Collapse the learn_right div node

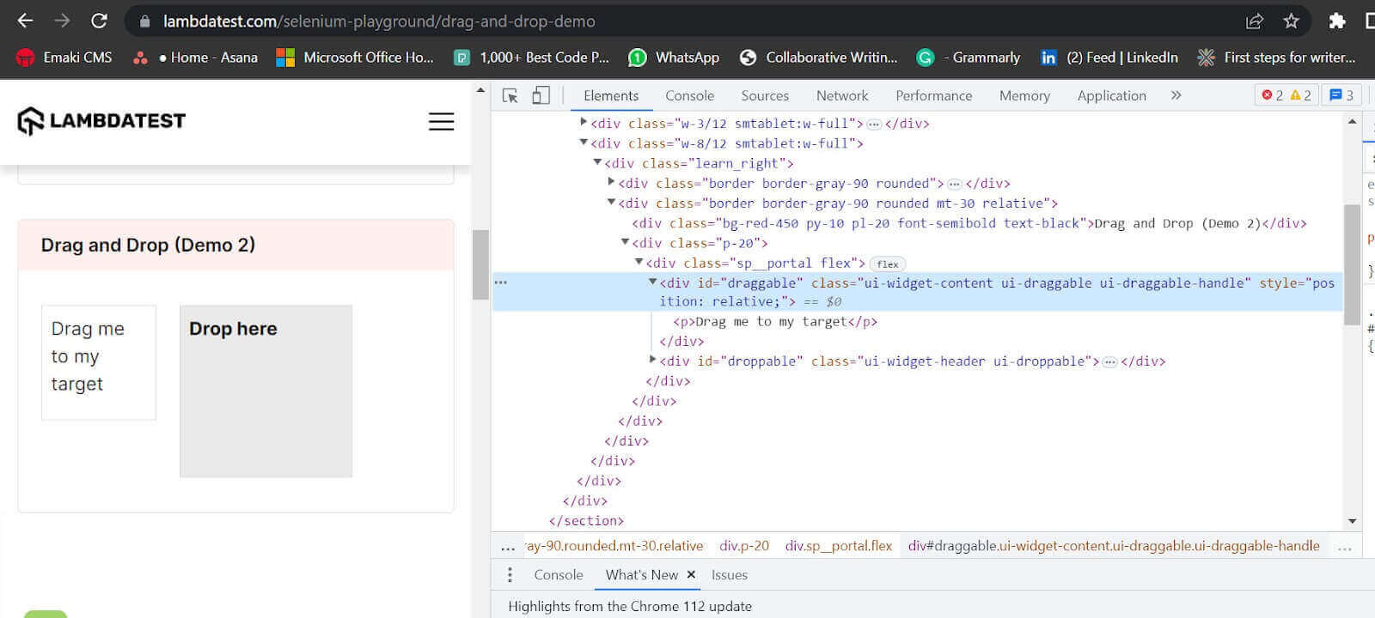[597, 162]
